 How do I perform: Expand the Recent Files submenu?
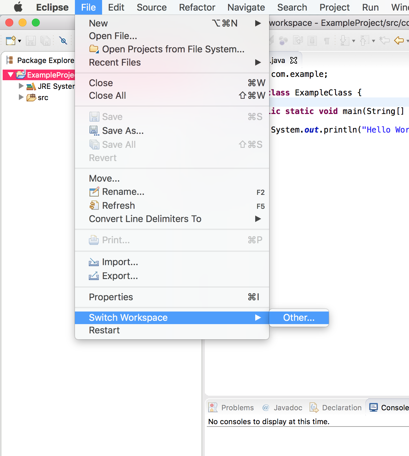pos(172,62)
